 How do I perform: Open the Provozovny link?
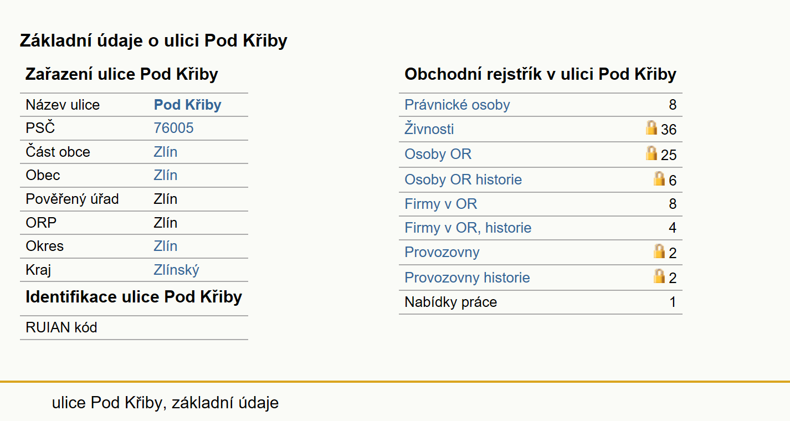(442, 252)
